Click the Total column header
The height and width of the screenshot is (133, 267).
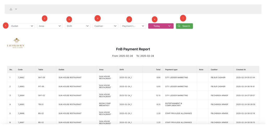(158, 70)
